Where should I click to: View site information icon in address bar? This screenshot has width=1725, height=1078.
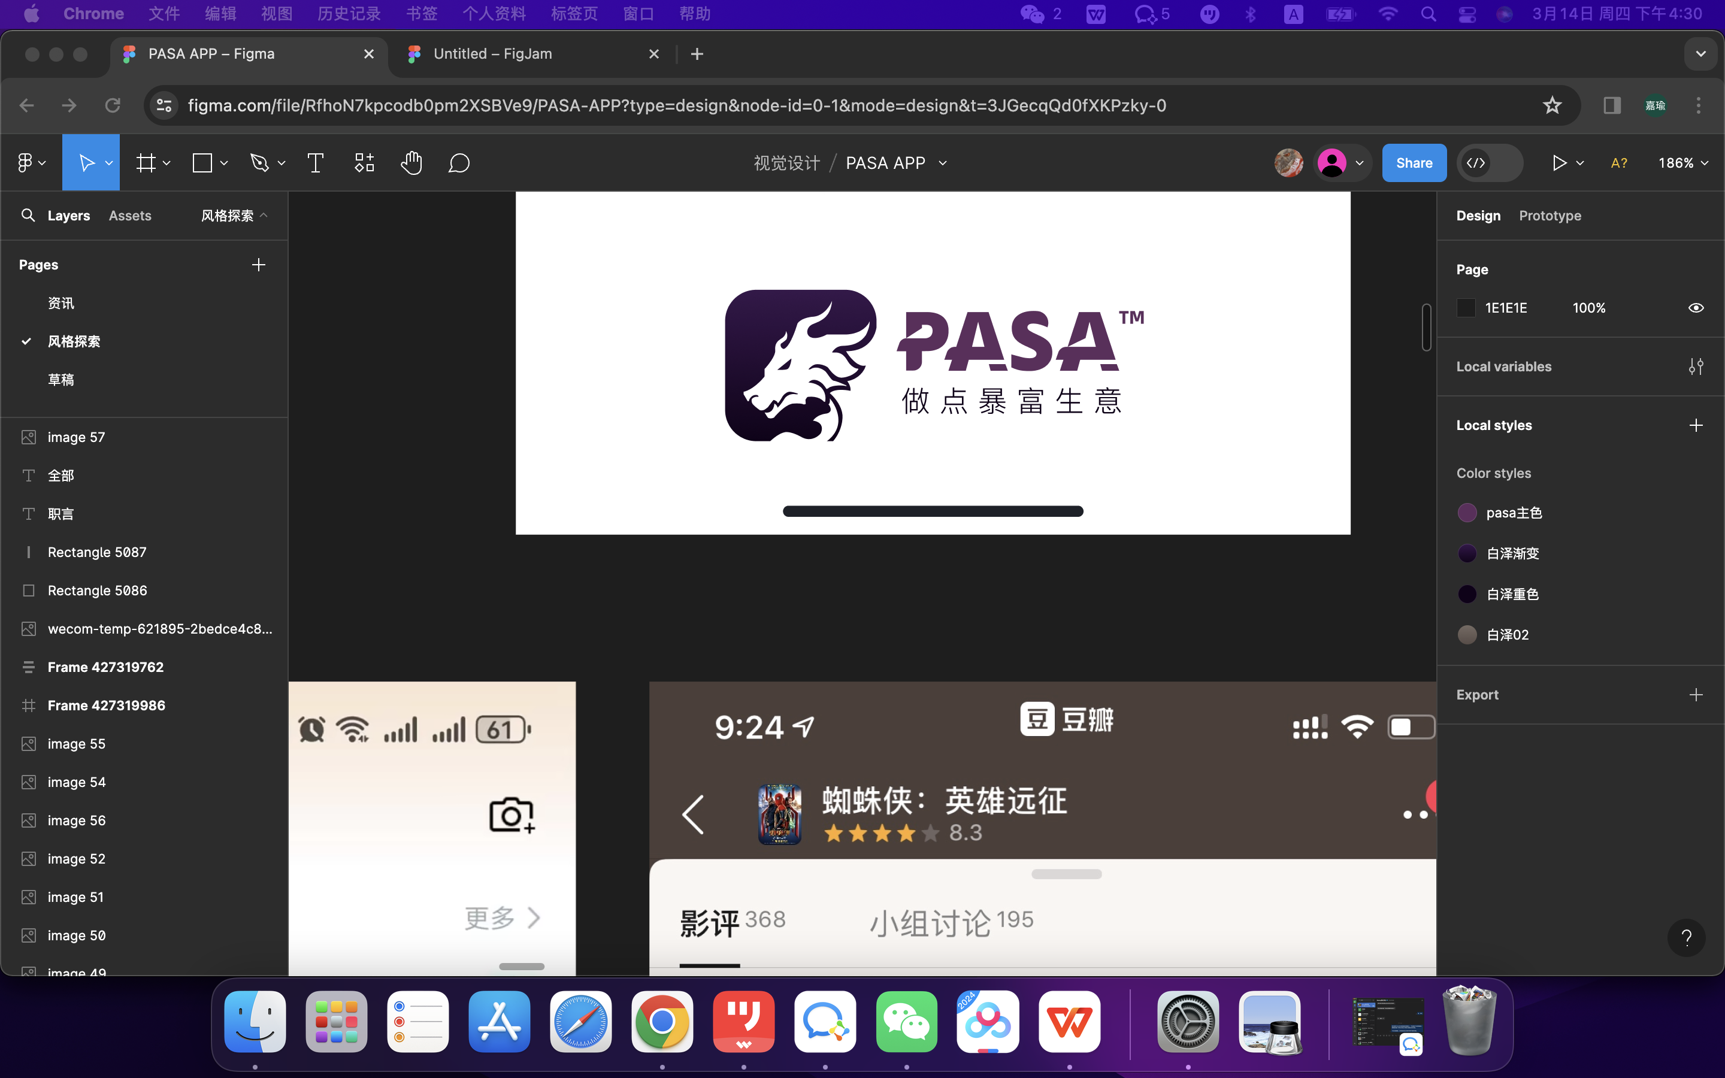[165, 105]
